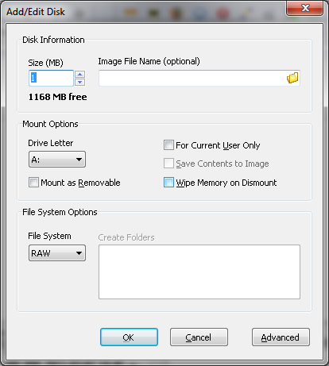The height and width of the screenshot is (366, 329).
Task: Click the Cancel button
Action: click(x=199, y=337)
